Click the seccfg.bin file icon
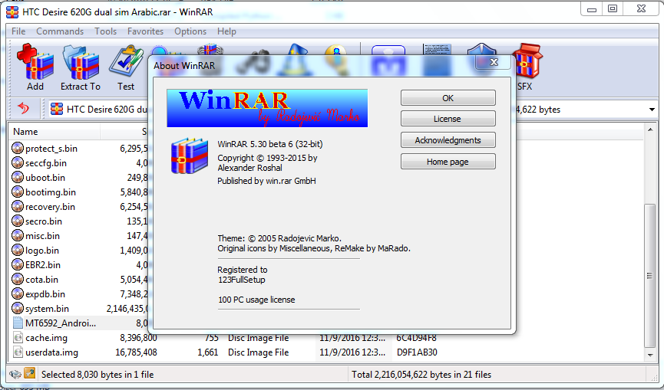This screenshot has width=664, height=390. click(x=18, y=162)
